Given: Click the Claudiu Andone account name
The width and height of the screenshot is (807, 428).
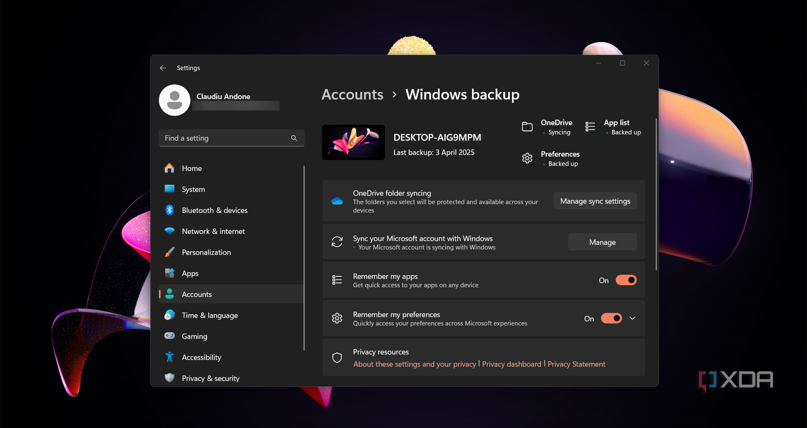Looking at the screenshot, I should [x=223, y=97].
